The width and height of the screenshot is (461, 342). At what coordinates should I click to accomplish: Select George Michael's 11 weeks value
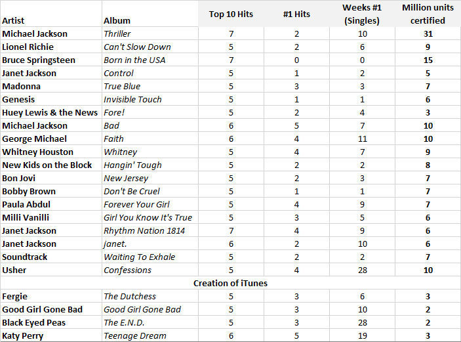click(x=362, y=139)
